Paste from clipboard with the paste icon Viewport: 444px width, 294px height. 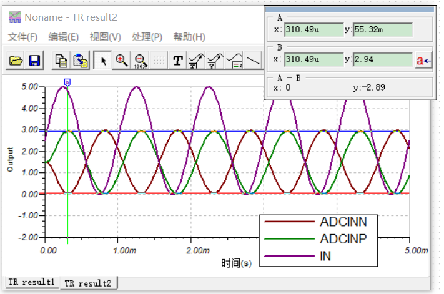[x=80, y=61]
